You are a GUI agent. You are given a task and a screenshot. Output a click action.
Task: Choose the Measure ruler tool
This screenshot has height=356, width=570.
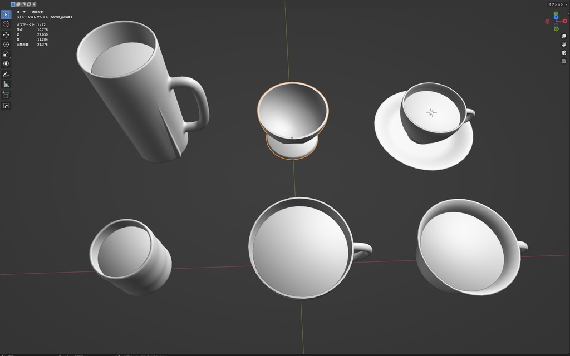coord(6,85)
